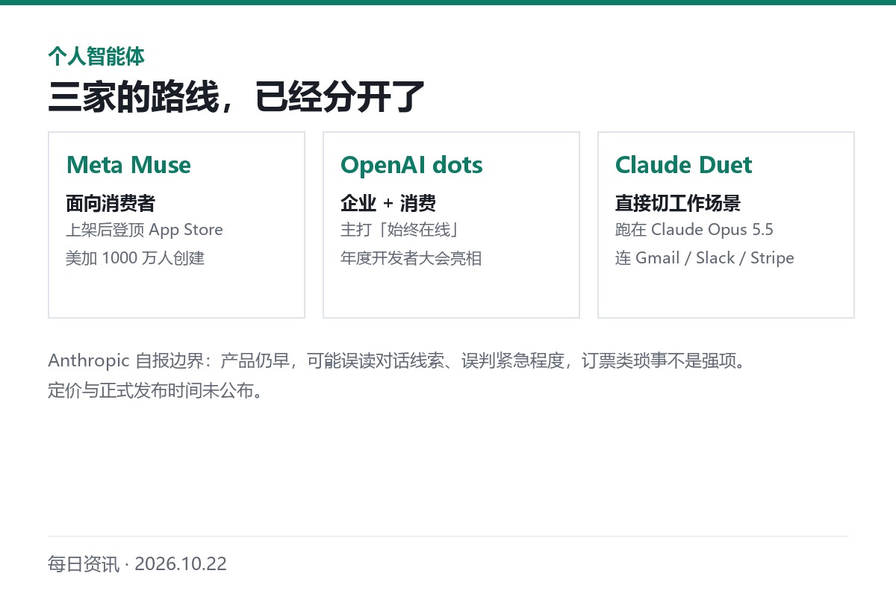The image size is (896, 597).
Task: Click the line '主打「始终在线」'
Action: (399, 230)
